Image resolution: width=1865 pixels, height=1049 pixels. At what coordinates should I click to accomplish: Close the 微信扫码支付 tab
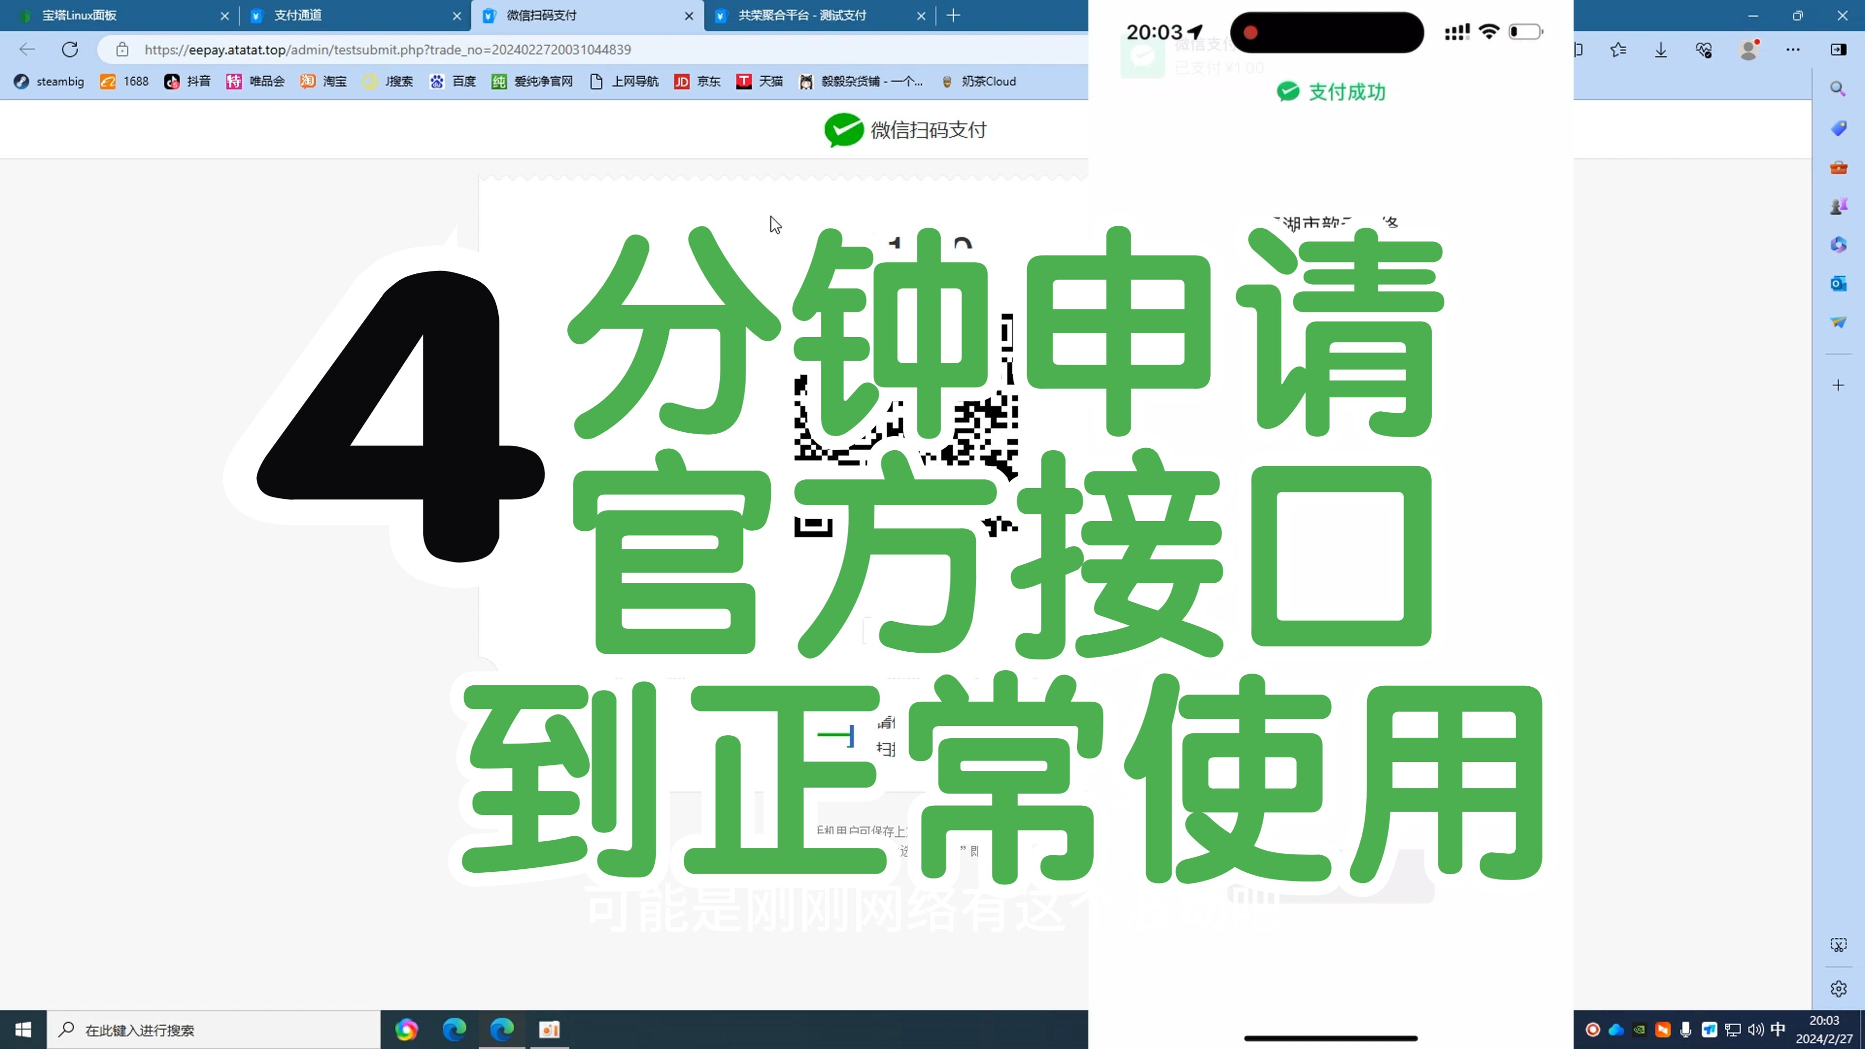(689, 15)
